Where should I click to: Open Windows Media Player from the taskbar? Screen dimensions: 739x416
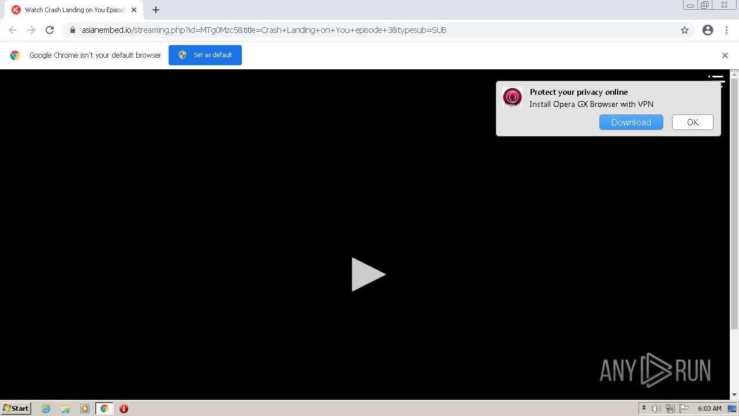(85, 408)
